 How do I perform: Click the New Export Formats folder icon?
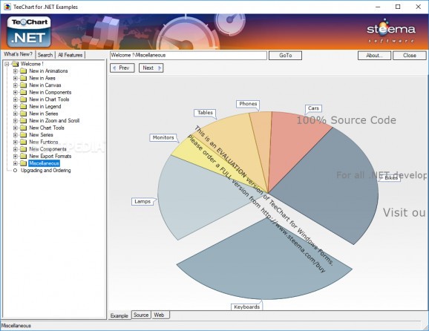point(23,157)
